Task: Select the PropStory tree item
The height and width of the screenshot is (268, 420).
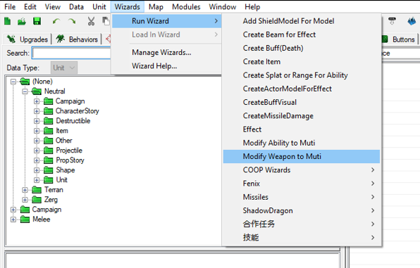Action: tap(70, 160)
